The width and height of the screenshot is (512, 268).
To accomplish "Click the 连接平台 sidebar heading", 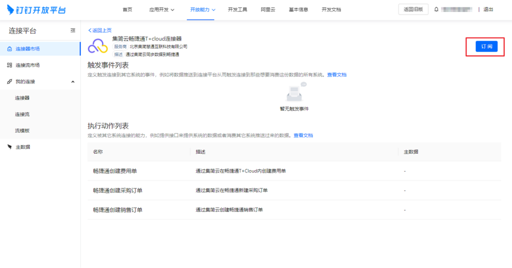I will click(x=23, y=31).
